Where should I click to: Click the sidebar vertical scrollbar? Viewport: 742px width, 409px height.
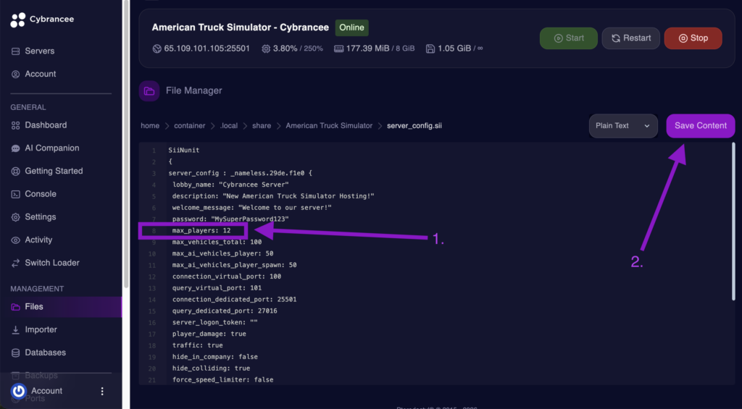click(126, 144)
